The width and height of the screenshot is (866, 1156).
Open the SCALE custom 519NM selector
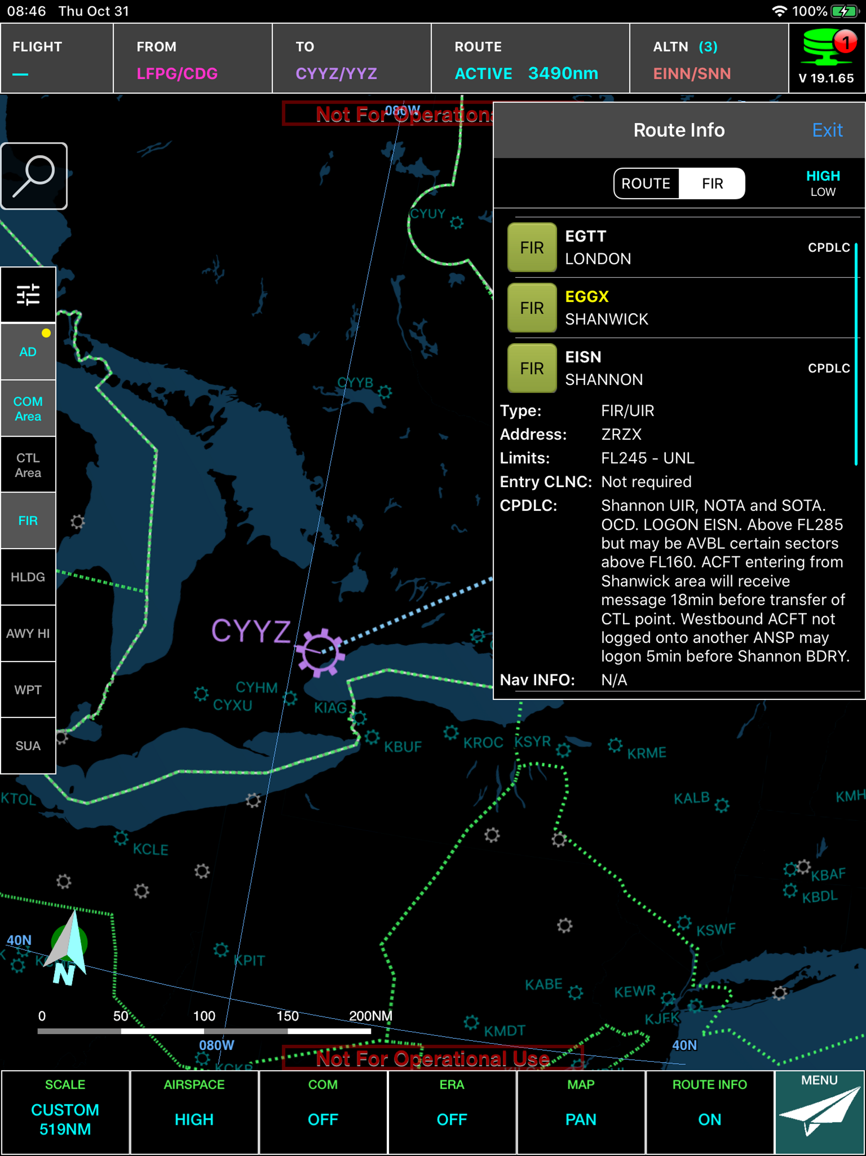[x=65, y=1112]
